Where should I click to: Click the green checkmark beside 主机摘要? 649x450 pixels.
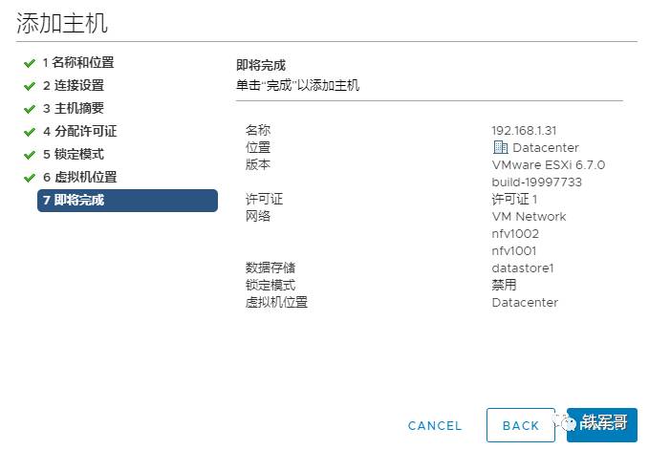30,109
